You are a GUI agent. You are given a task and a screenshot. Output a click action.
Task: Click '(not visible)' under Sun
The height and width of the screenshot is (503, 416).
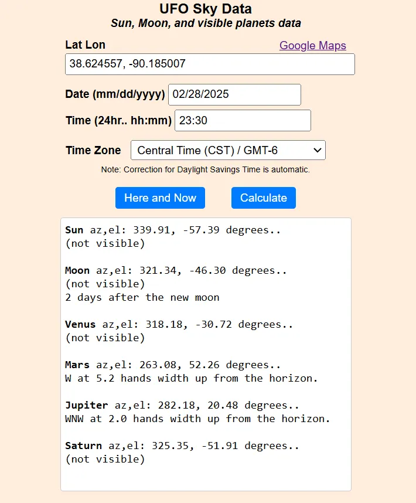(x=105, y=243)
